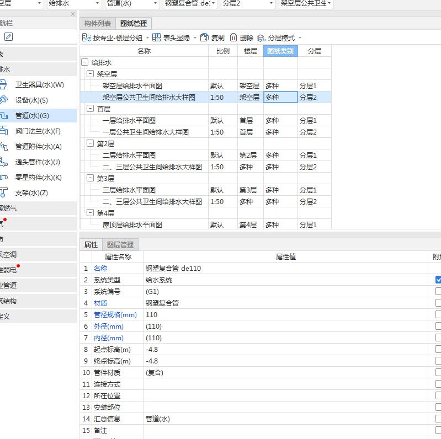Image resolution: width=441 pixels, height=439 pixels.
Task: Toggle the checkbox for 管径规格(mm) row
Action: tap(438, 314)
